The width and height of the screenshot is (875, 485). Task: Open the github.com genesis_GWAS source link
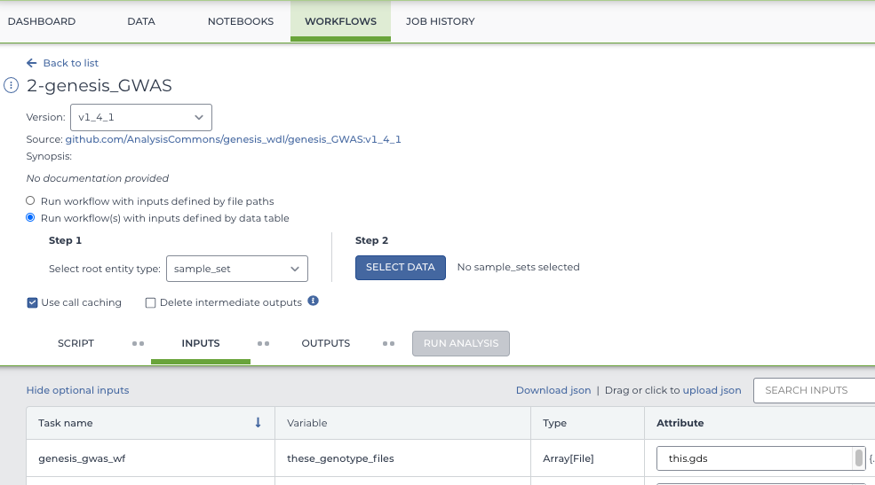[234, 139]
